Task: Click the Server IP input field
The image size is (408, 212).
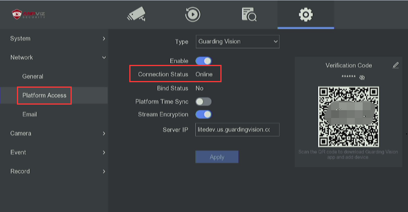Action: click(238, 129)
